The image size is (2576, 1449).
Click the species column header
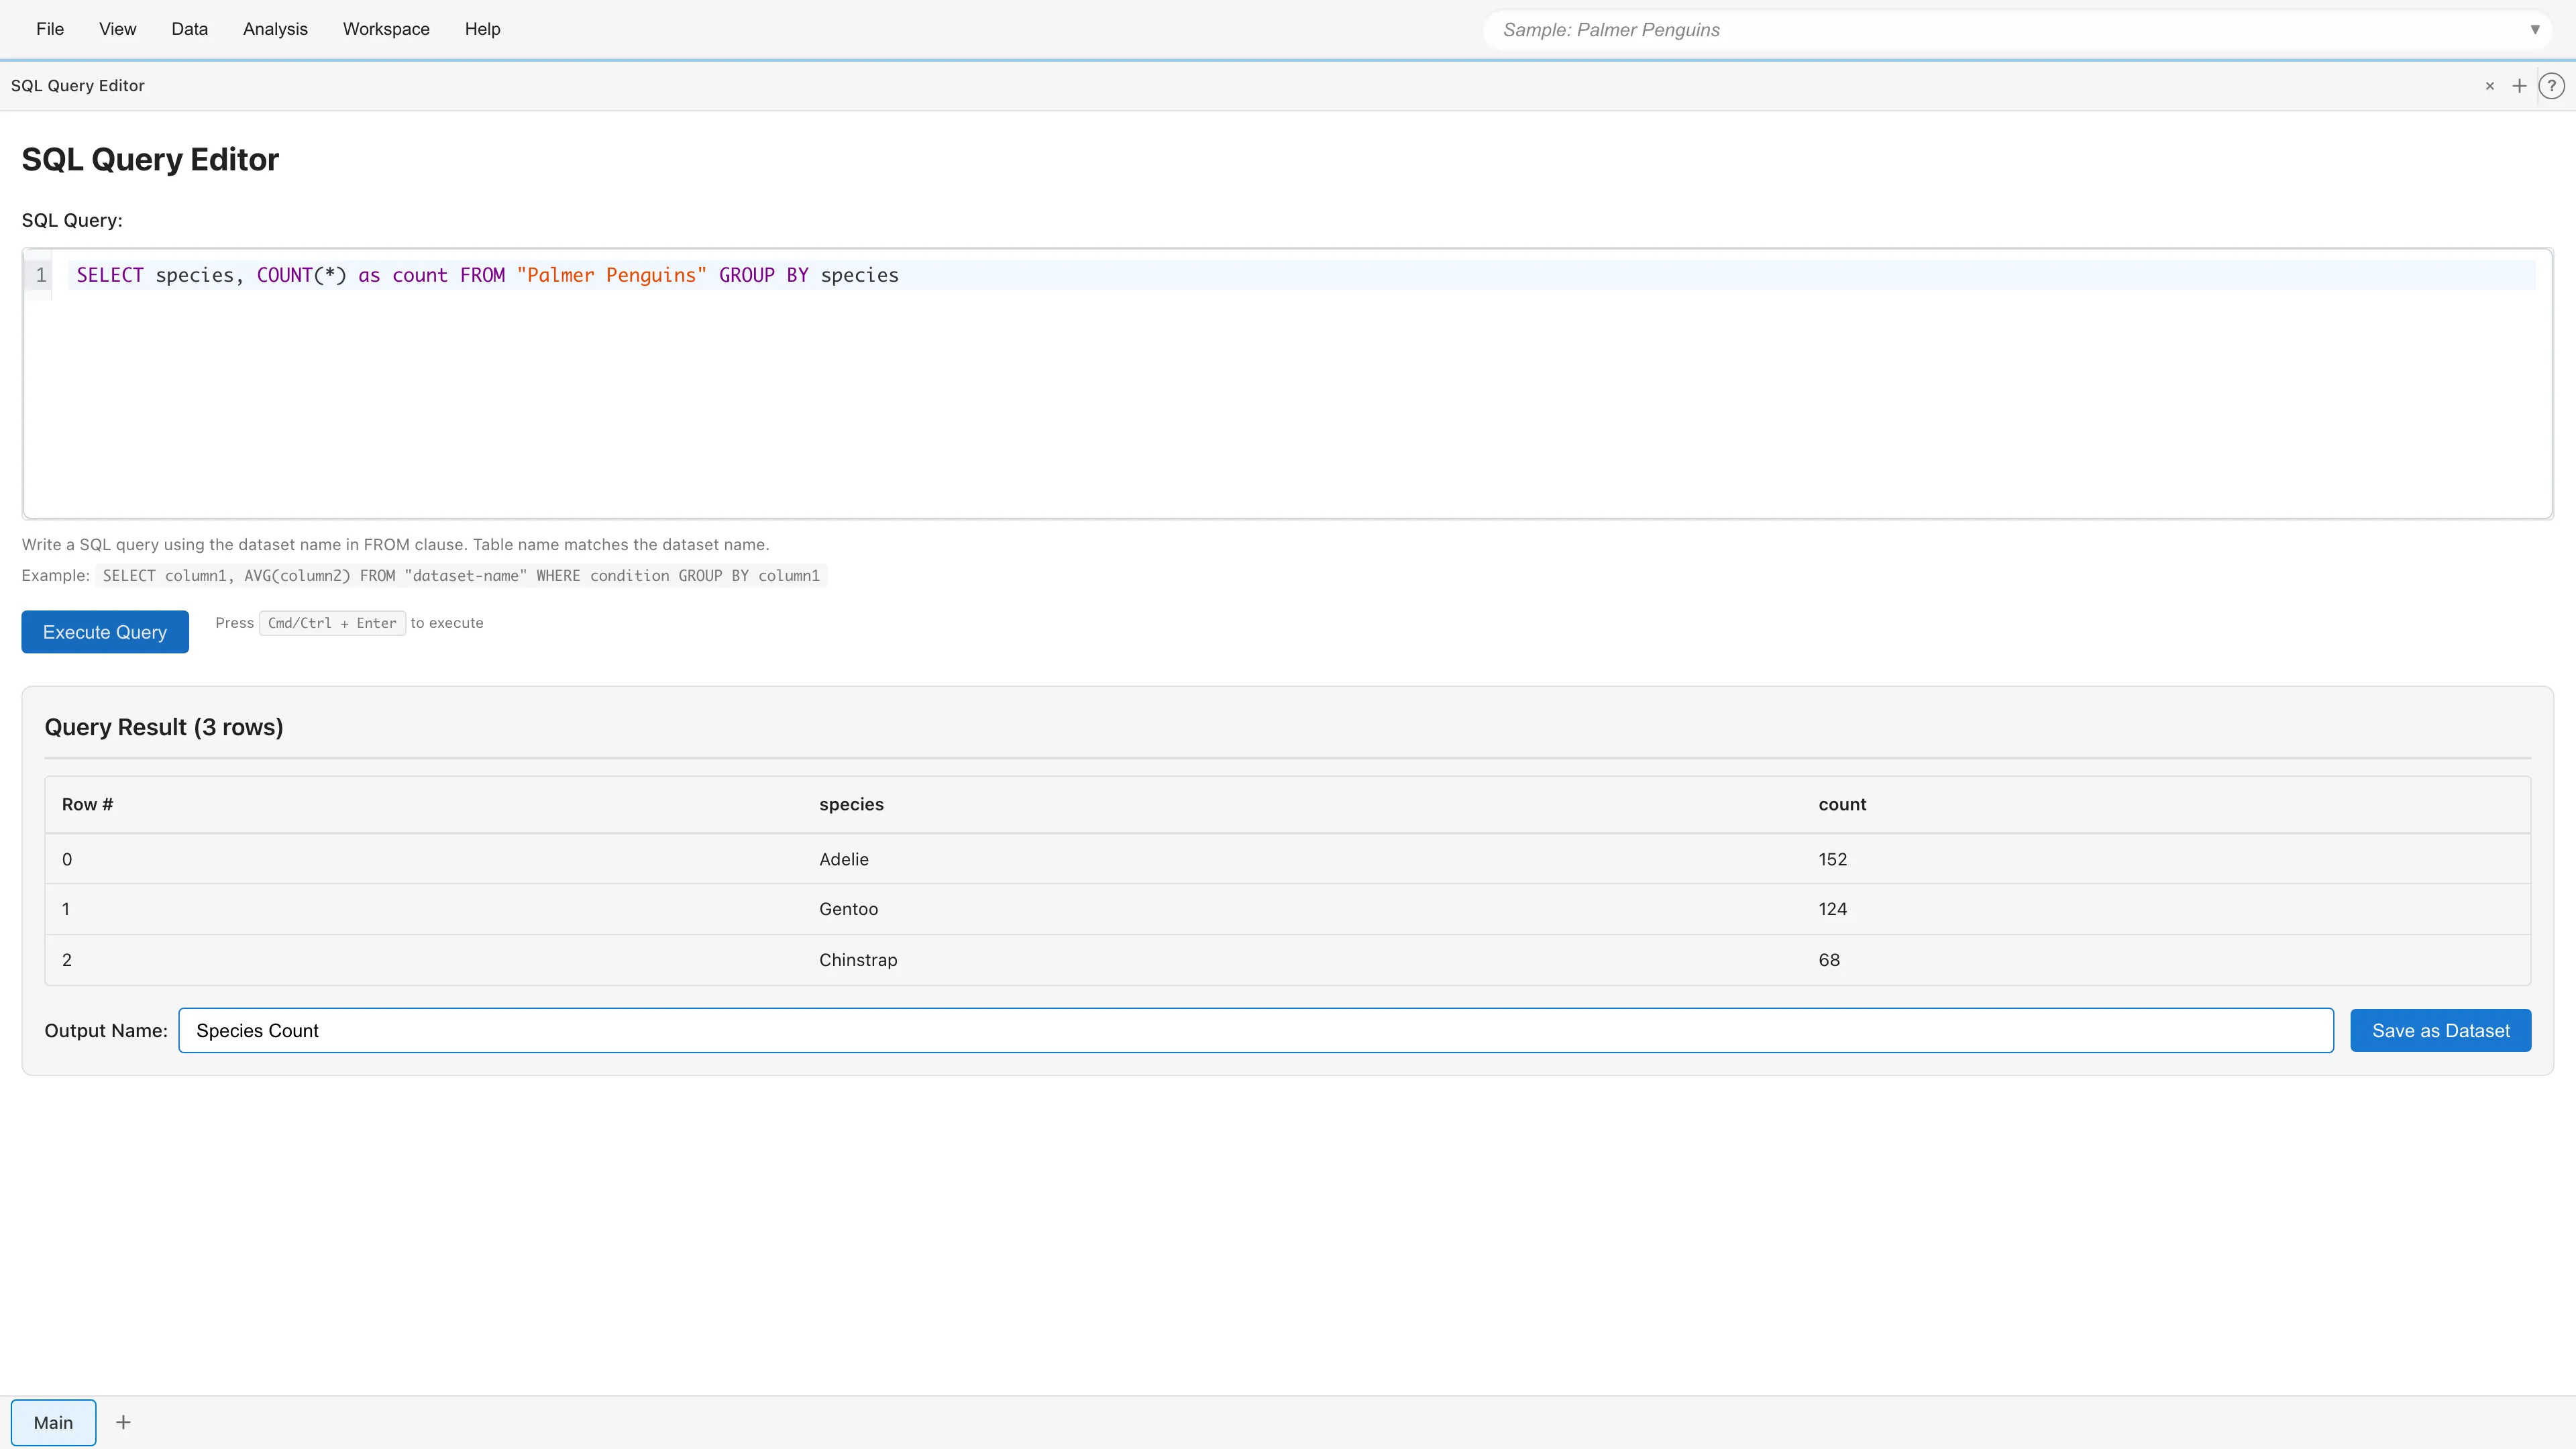click(851, 804)
